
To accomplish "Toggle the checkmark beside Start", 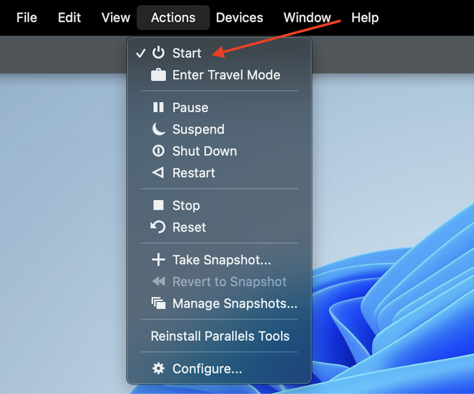I will (x=141, y=53).
